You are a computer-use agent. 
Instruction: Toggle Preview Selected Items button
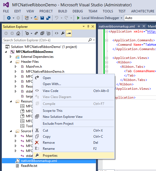click(69, 33)
